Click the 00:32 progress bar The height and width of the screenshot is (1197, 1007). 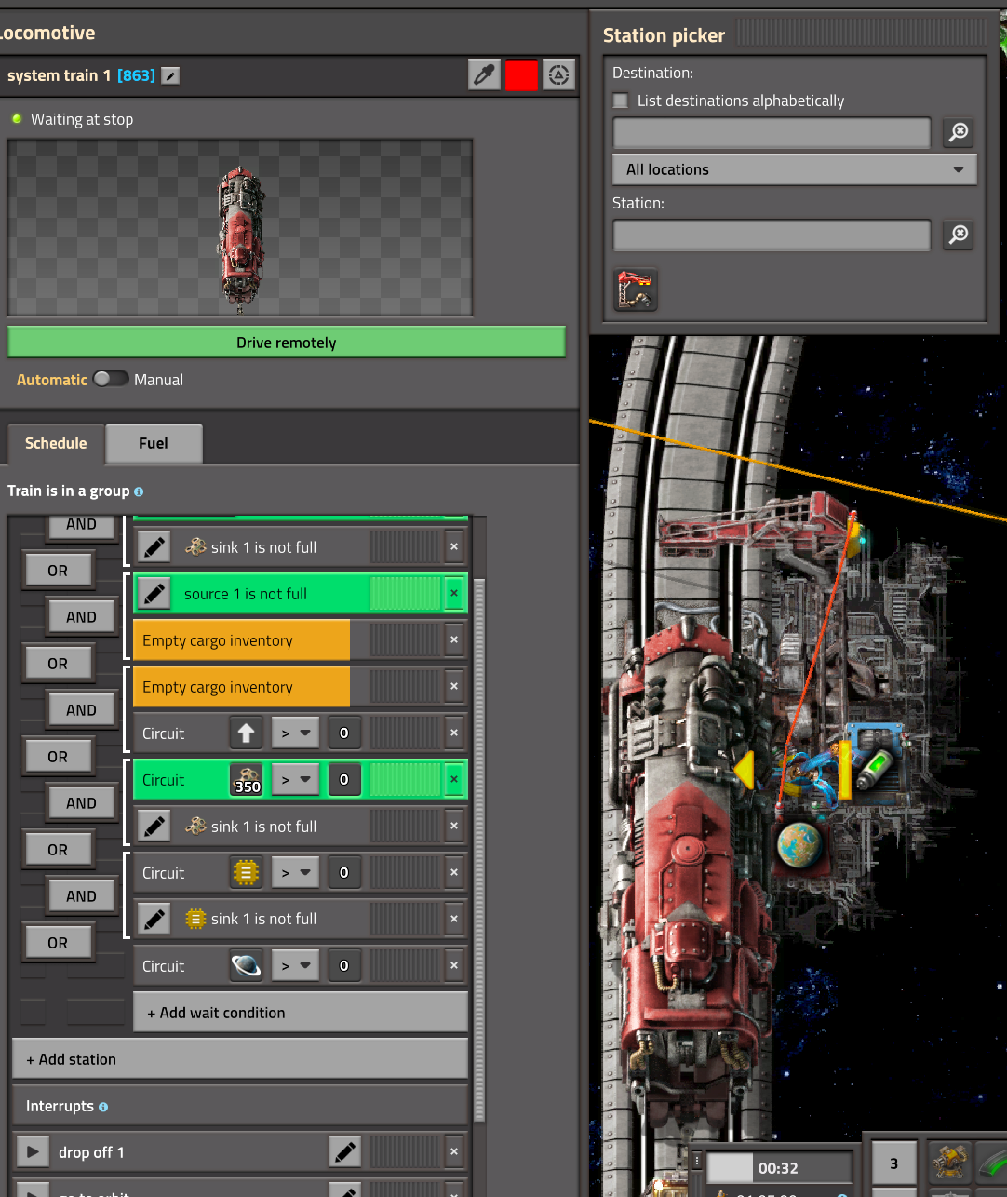point(780,1168)
